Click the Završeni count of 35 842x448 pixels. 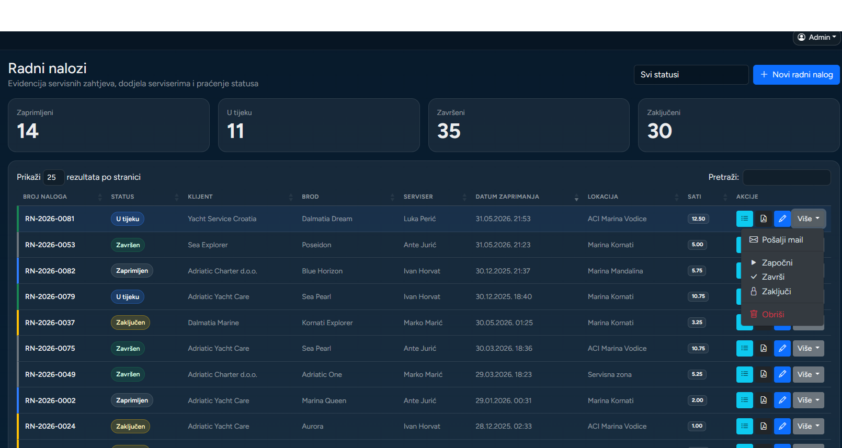[x=449, y=131]
